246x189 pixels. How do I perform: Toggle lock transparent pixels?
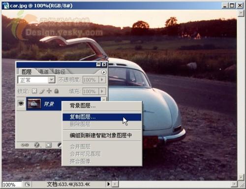click(x=34, y=91)
